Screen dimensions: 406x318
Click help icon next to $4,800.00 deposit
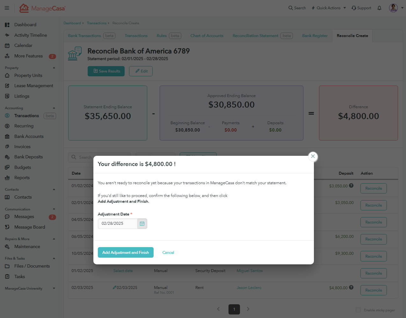(351, 287)
